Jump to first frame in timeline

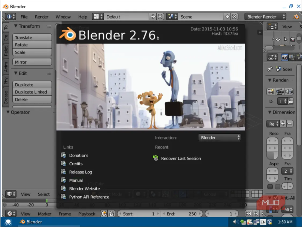point(248,214)
